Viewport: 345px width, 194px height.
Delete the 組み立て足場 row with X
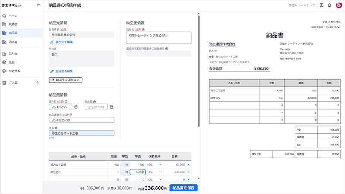pyautogui.click(x=188, y=165)
